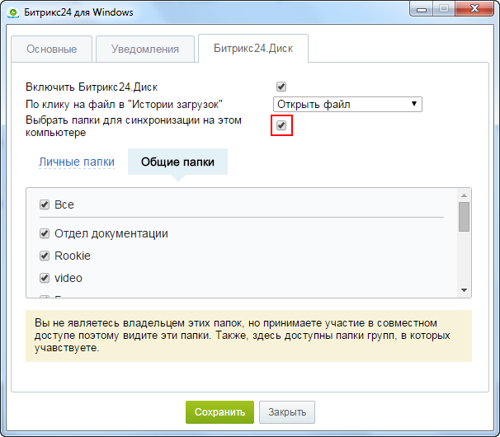Select the Общие папки section
500x437 pixels.
(177, 162)
